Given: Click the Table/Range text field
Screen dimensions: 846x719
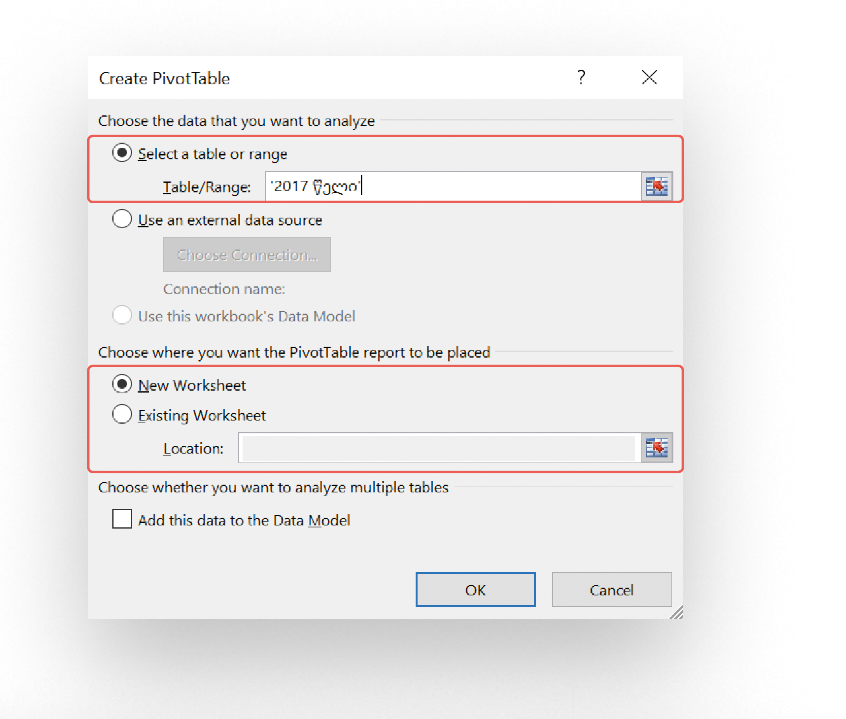Looking at the screenshot, I should click(x=453, y=186).
